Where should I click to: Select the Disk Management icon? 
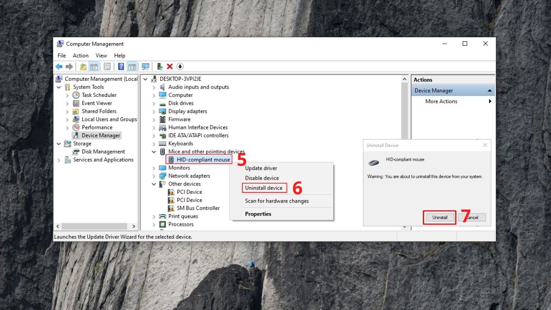[76, 152]
